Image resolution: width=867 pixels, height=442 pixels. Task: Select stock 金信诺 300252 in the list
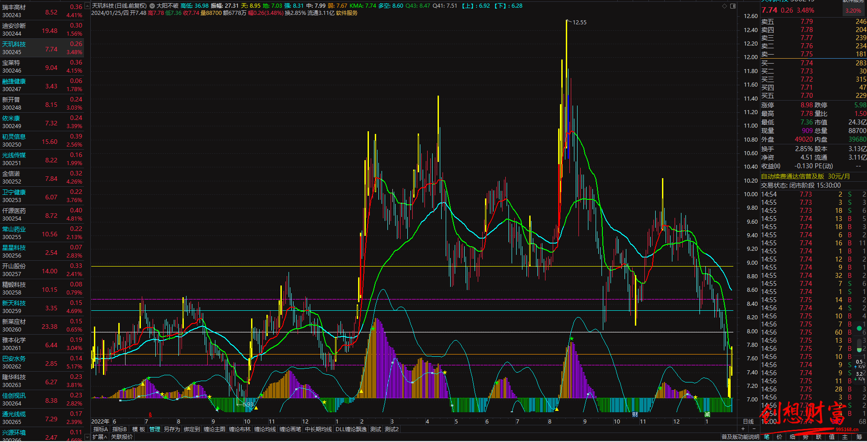pyautogui.click(x=42, y=178)
